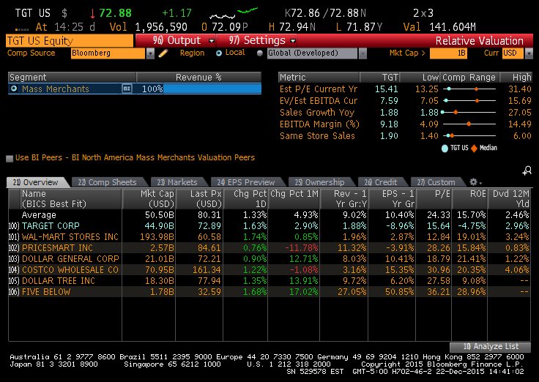Click the TGT US Equity security field
Image resolution: width=539 pixels, height=382 pixels.
tap(70, 41)
